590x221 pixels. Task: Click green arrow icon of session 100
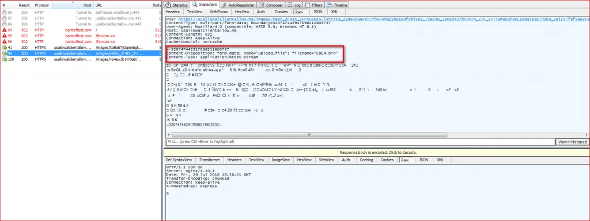5,59
